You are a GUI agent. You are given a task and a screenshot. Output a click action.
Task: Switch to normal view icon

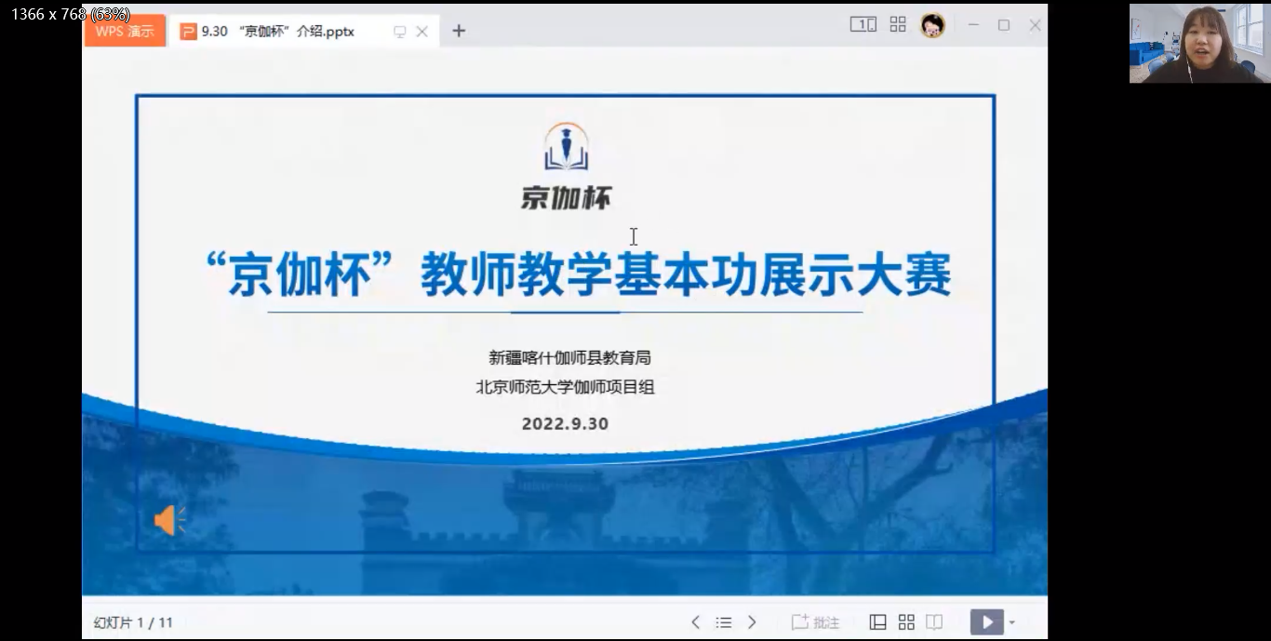pyautogui.click(x=877, y=622)
